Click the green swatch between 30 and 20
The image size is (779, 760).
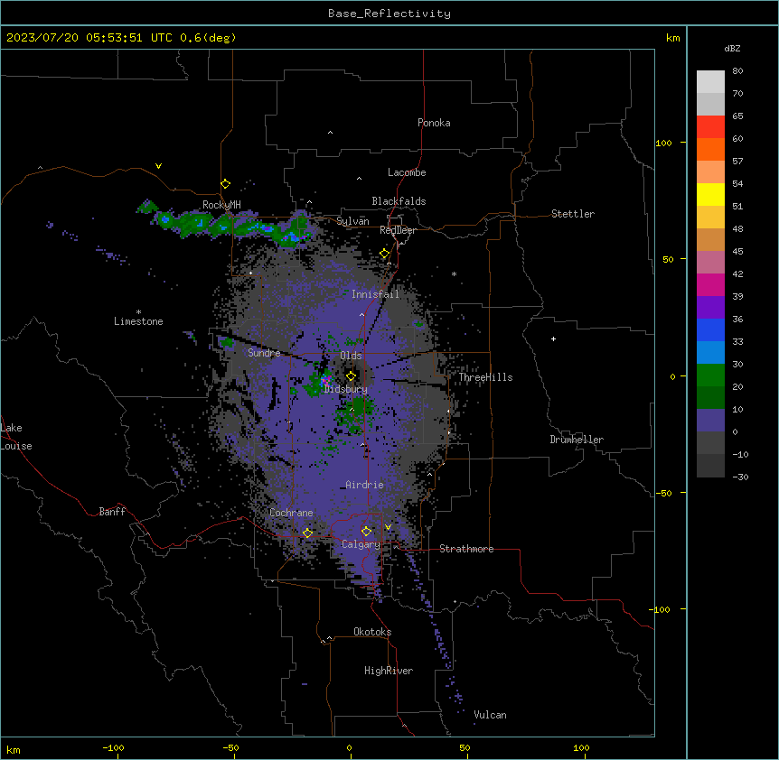[710, 375]
